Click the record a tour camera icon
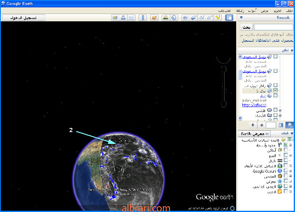 pyautogui.click(x=185, y=18)
